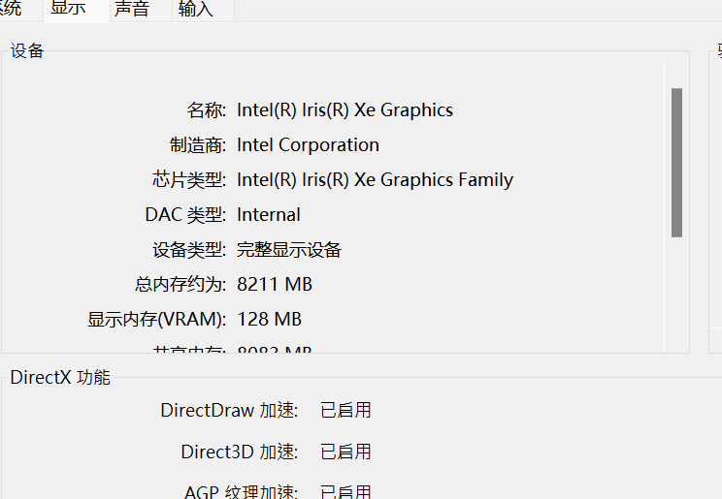Click the Intel(R) Iris(R) Xe Graphics name value

(x=345, y=110)
